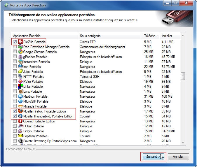197x167 pixels.
Task: Click the Iron Portable globe icon
Action: pyautogui.click(x=20, y=67)
